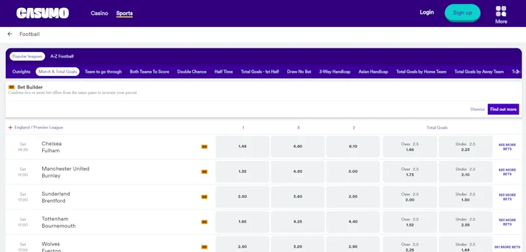Pick Fulham win odds 6.10
The width and height of the screenshot is (526, 252).
pyautogui.click(x=353, y=146)
